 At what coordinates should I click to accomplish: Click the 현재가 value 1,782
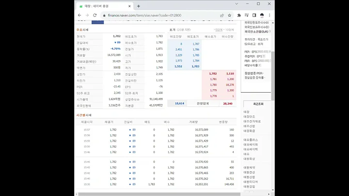(117, 36)
